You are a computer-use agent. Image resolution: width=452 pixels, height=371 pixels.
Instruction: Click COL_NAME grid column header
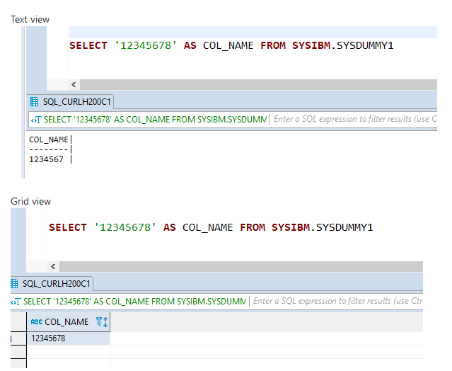point(69,321)
